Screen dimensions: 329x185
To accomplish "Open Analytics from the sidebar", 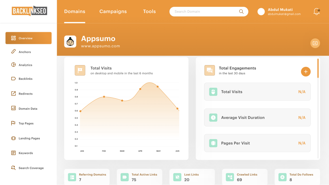I will (25, 65).
